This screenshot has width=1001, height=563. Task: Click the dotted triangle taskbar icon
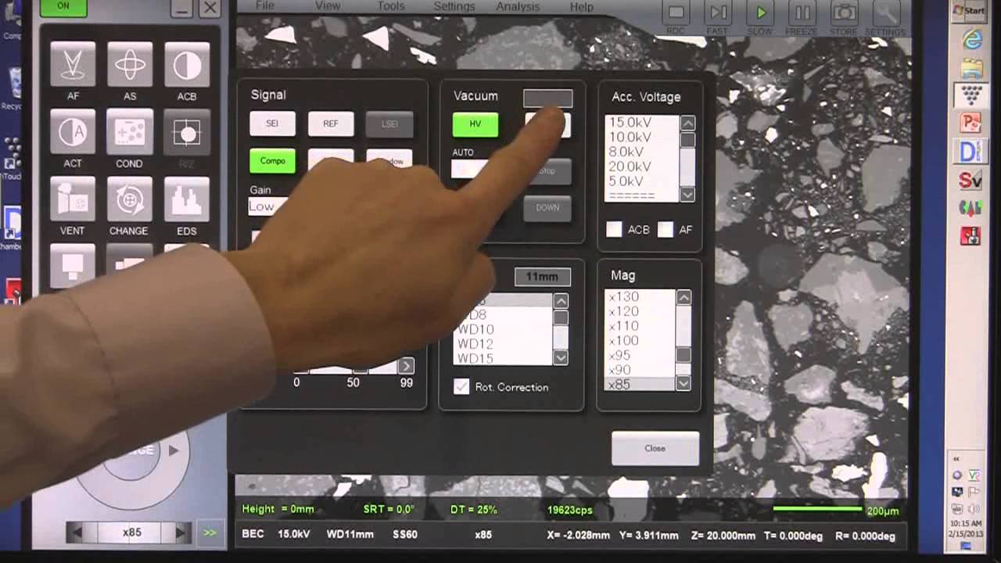coord(971,95)
